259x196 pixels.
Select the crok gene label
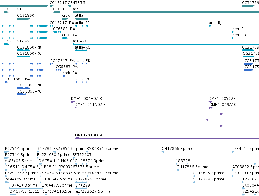click(66, 15)
